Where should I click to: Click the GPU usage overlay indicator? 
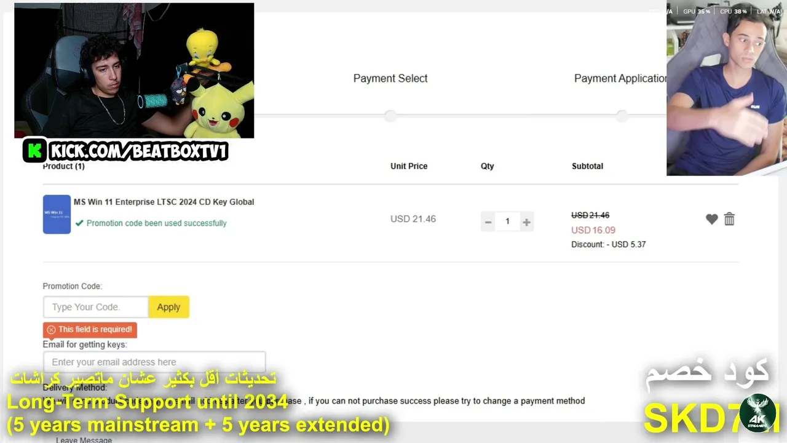tap(697, 11)
